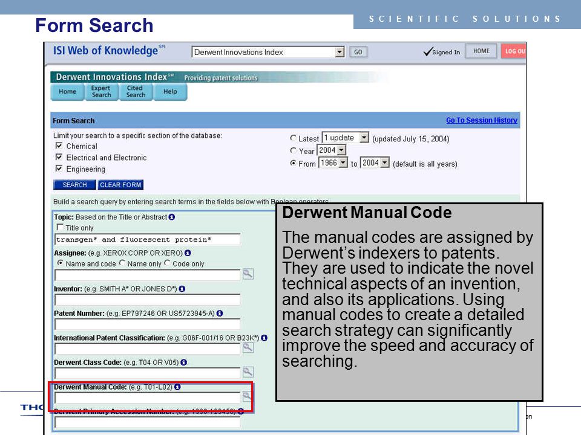Open Patent Number info icon
Viewport: 581px width, 435px height.
[220, 314]
